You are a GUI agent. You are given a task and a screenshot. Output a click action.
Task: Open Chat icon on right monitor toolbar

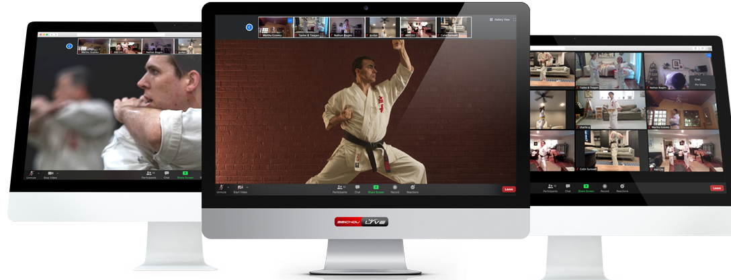(568, 187)
